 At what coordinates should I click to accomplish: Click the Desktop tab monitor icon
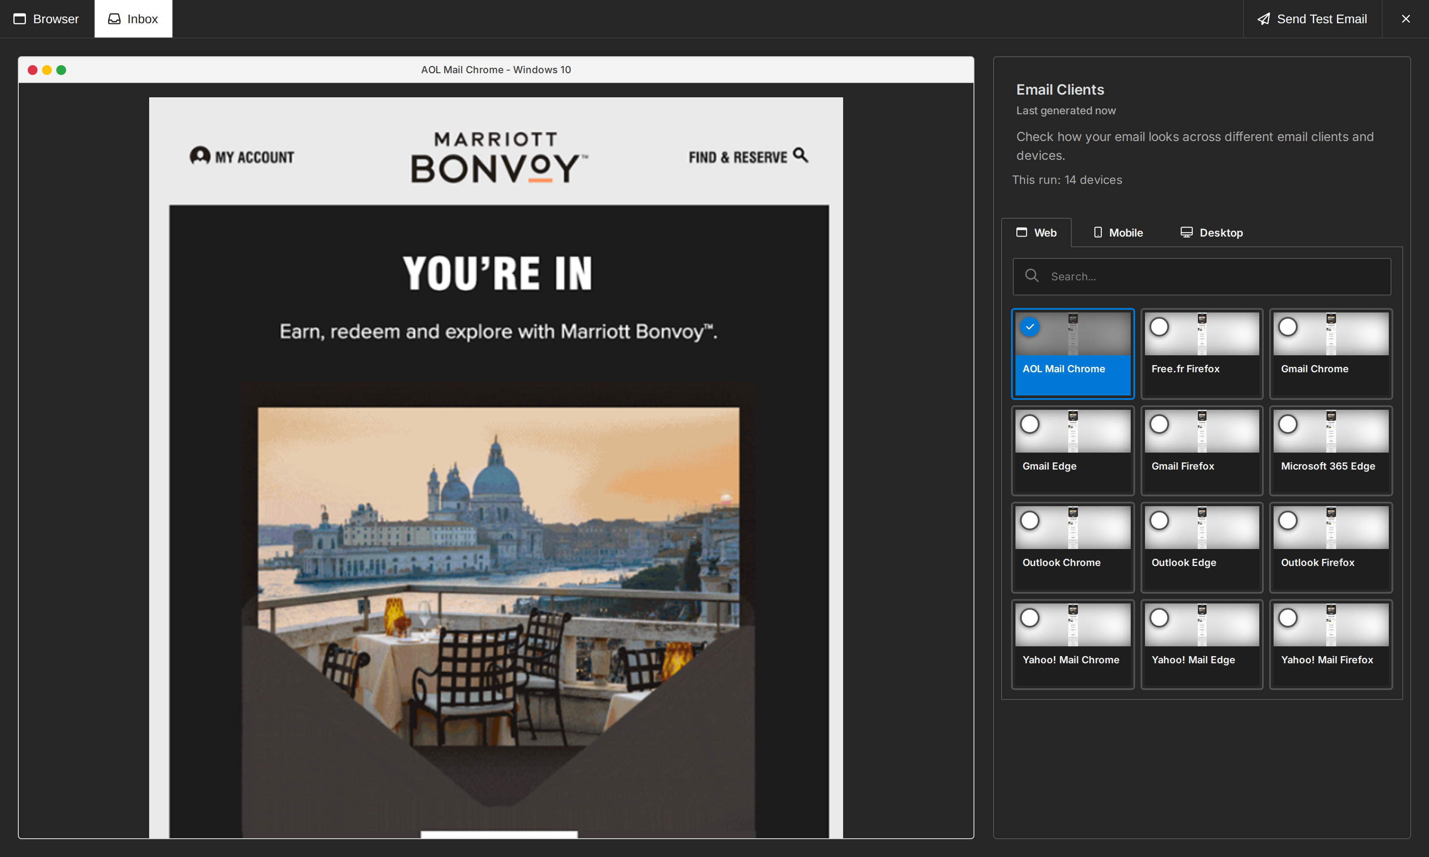(1186, 232)
